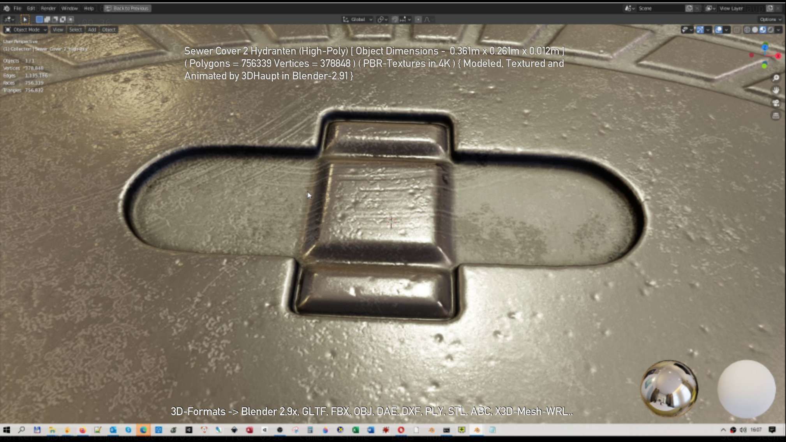Show hidden tray icons chevron
Viewport: 786px width, 442px height.
coord(723,430)
